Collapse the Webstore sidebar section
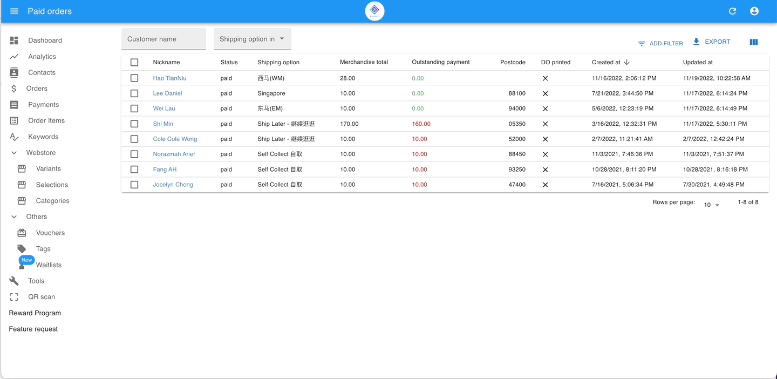This screenshot has height=379, width=777. click(14, 153)
